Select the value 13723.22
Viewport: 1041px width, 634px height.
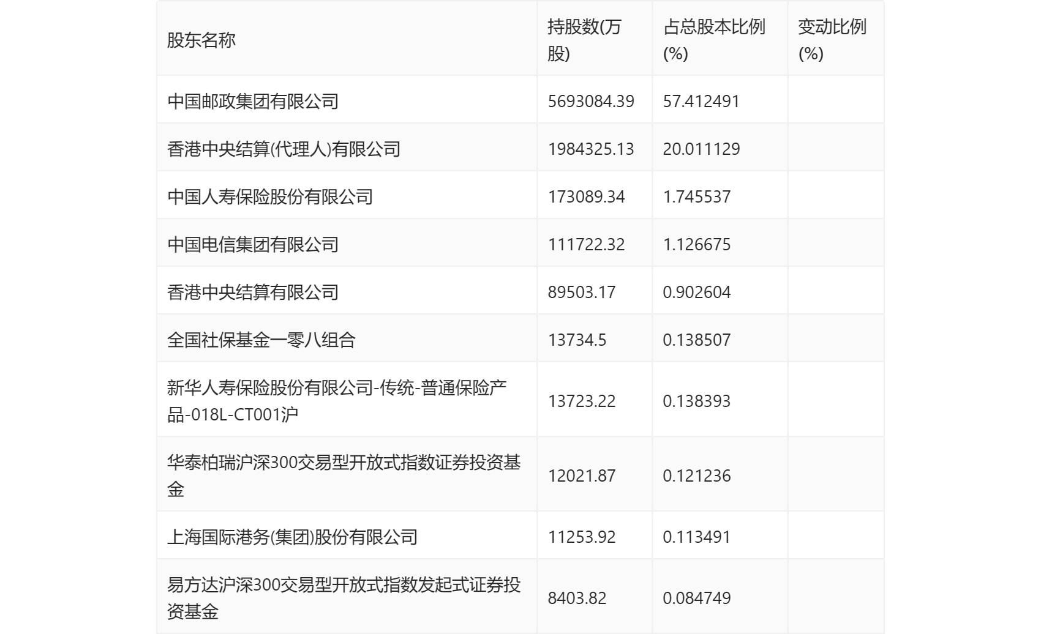coord(582,401)
